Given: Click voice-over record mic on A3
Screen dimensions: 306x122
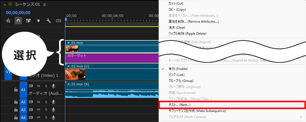Looking at the screenshot, I should click(x=53, y=110).
